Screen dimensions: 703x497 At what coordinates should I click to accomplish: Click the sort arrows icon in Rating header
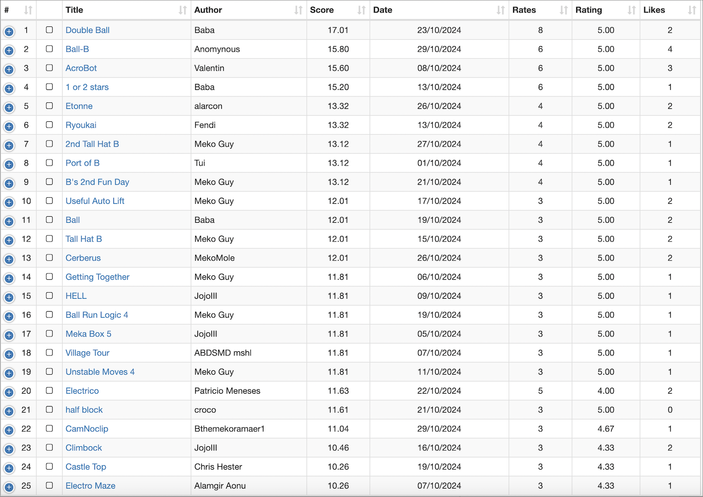coord(631,10)
